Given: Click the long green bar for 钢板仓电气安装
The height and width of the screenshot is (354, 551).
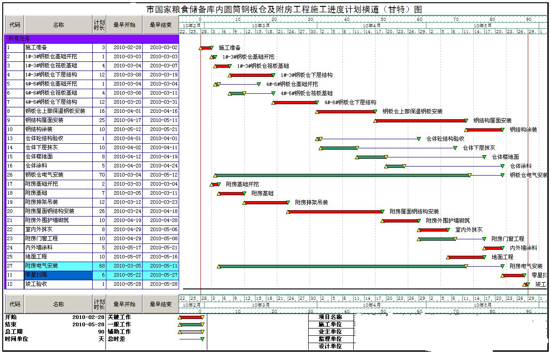Looking at the screenshot, I should [342, 175].
